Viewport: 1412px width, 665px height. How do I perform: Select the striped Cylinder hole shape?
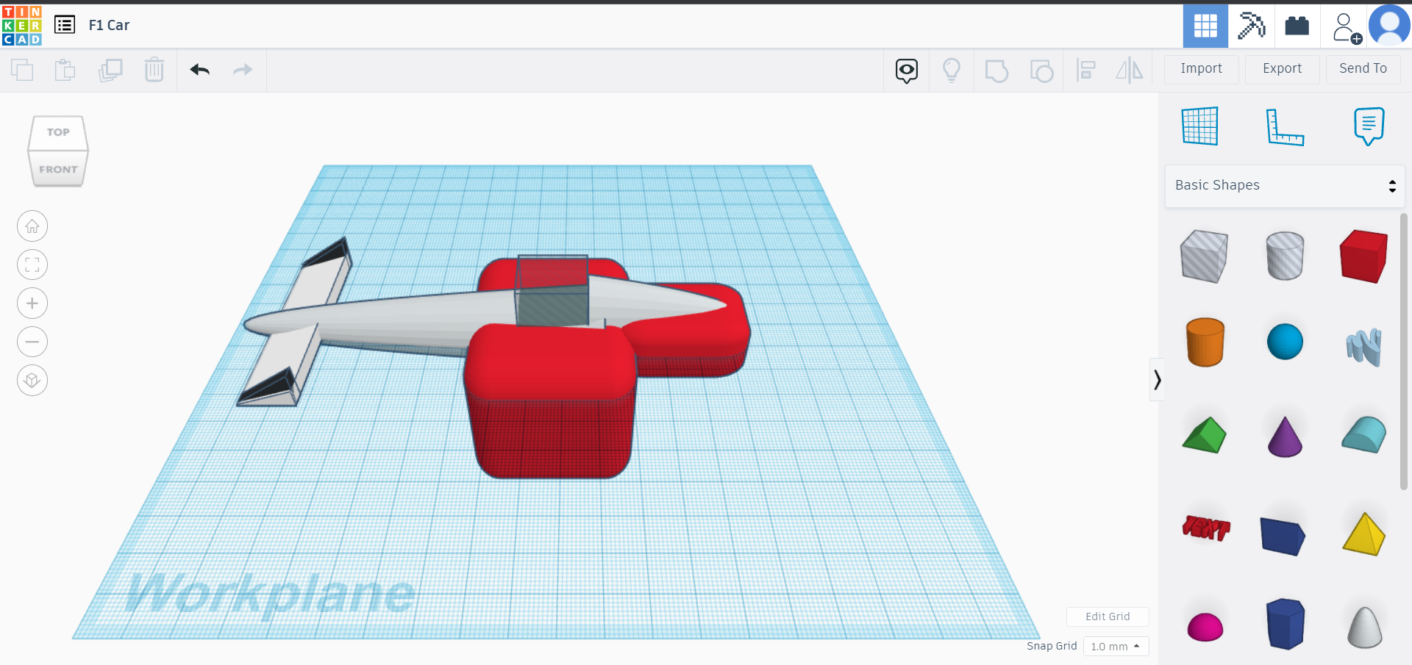1286,256
